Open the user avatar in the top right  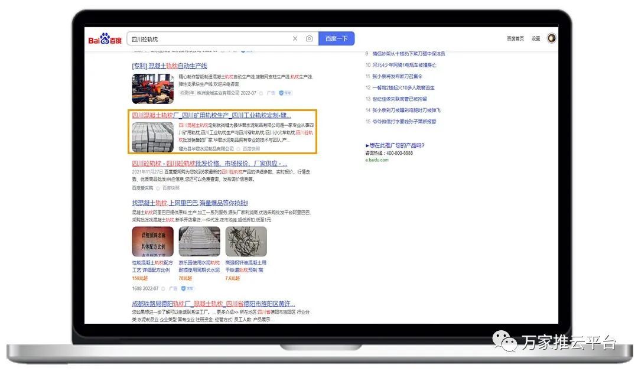(551, 38)
